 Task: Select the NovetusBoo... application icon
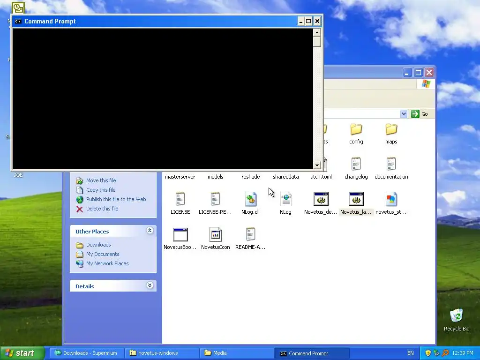click(180, 234)
